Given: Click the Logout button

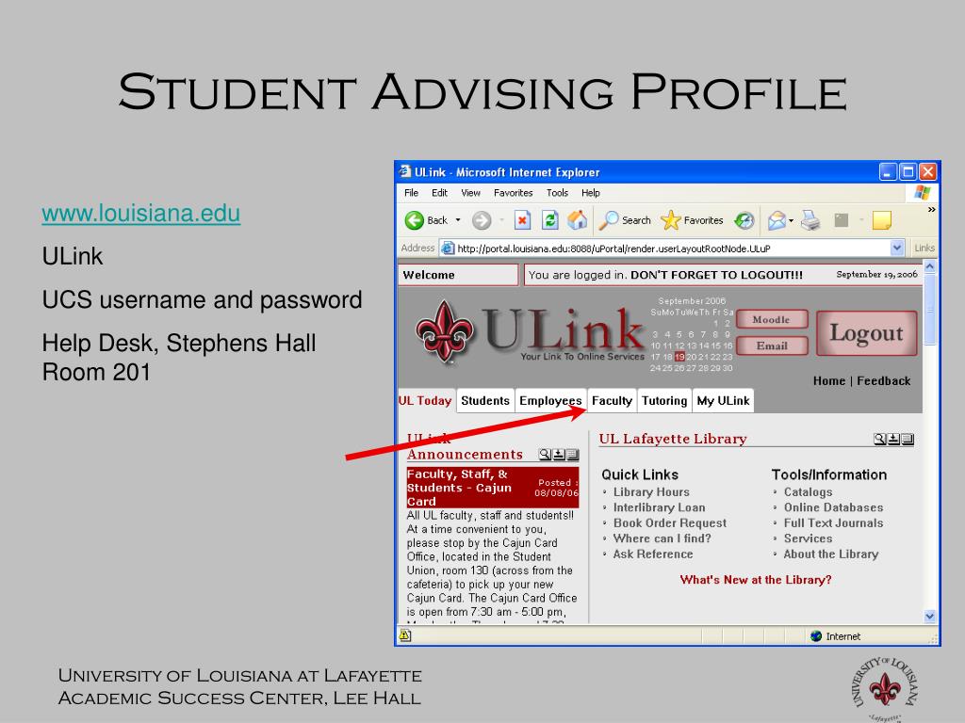Looking at the screenshot, I should pos(867,333).
